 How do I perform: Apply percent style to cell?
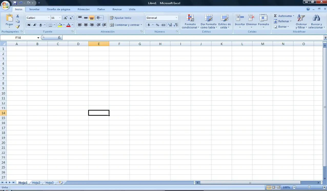(157, 25)
